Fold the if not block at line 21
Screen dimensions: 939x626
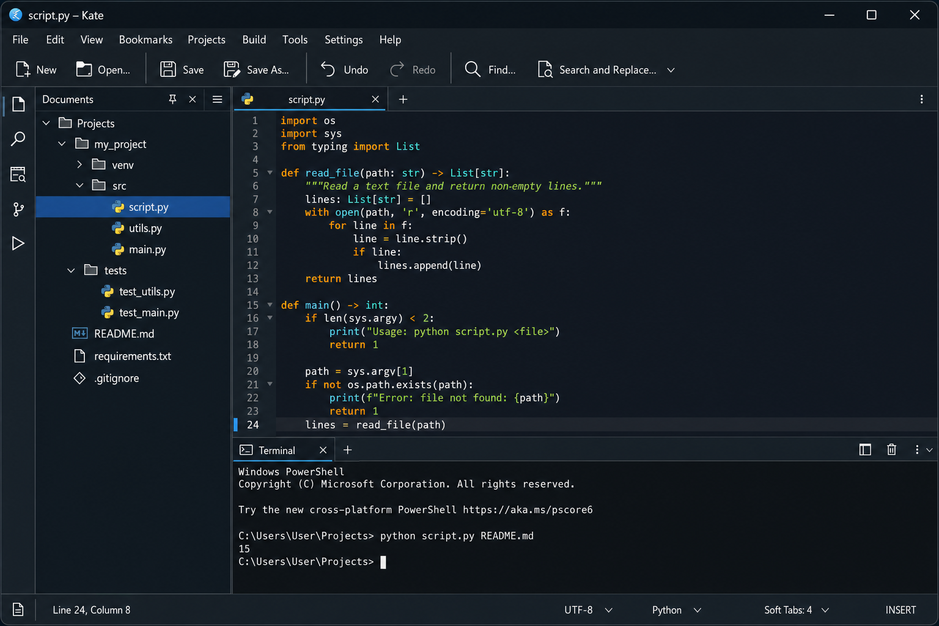point(270,385)
